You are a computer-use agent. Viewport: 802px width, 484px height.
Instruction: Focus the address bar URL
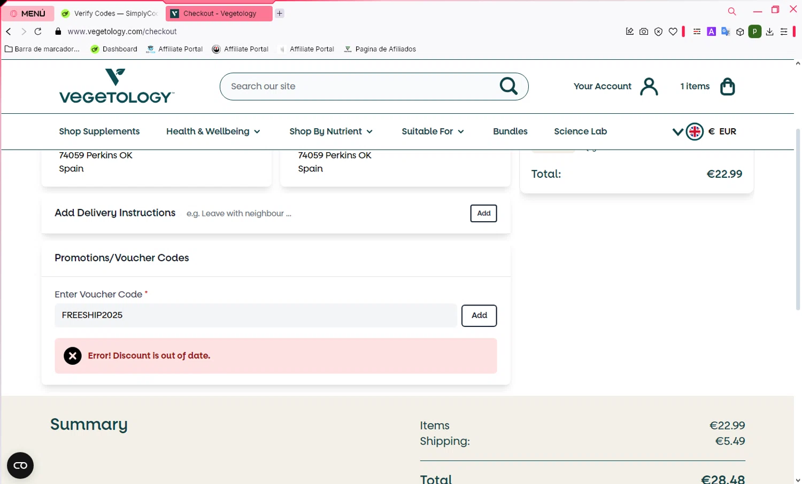pos(122,32)
